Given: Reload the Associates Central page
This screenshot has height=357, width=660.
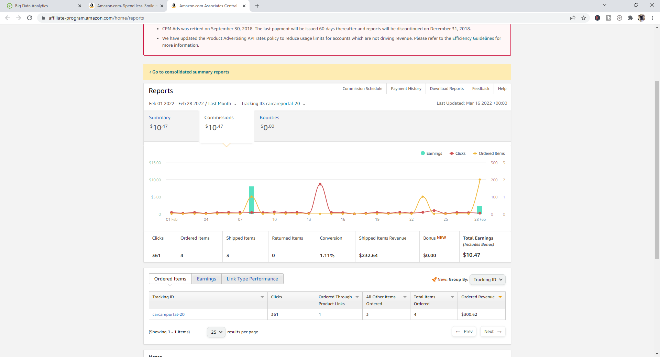Looking at the screenshot, I should [x=30, y=18].
